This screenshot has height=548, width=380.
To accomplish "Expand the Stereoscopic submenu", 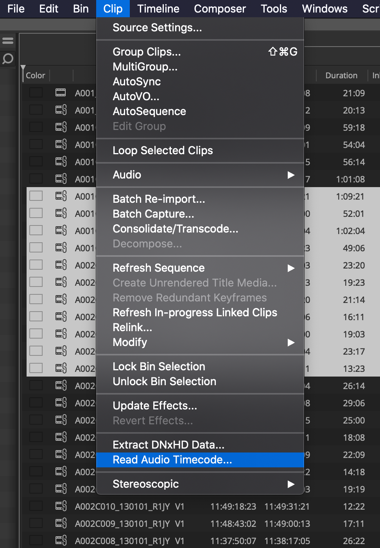I will [290, 484].
